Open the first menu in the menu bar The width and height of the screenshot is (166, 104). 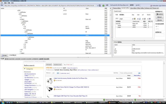pyautogui.click(x=2, y=3)
